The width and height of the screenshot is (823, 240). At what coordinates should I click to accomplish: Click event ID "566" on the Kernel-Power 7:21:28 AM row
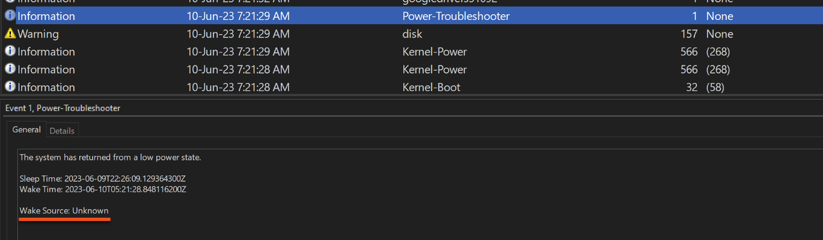point(689,69)
